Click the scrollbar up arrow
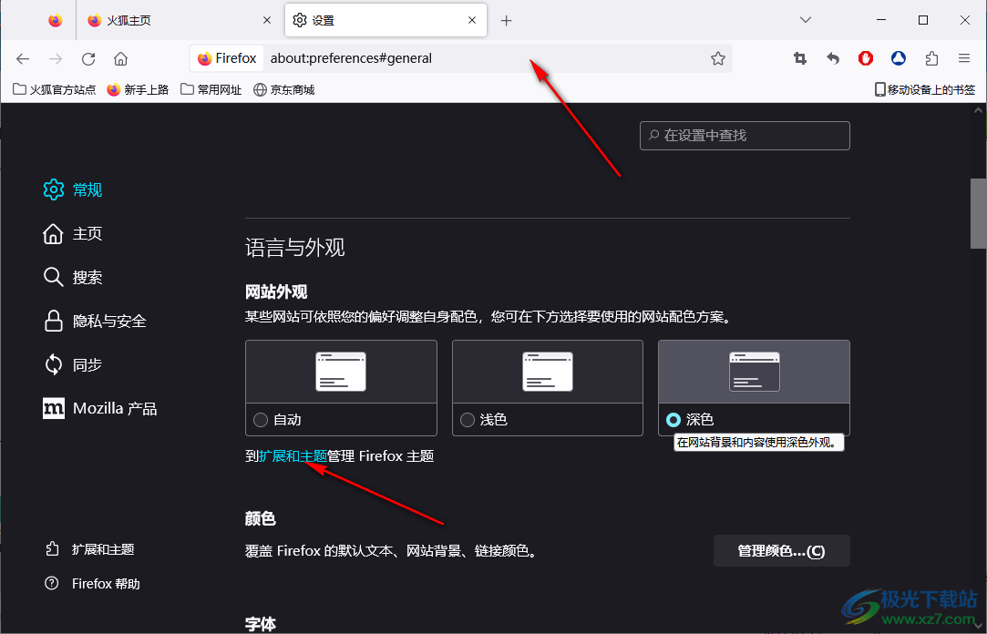 coord(978,110)
